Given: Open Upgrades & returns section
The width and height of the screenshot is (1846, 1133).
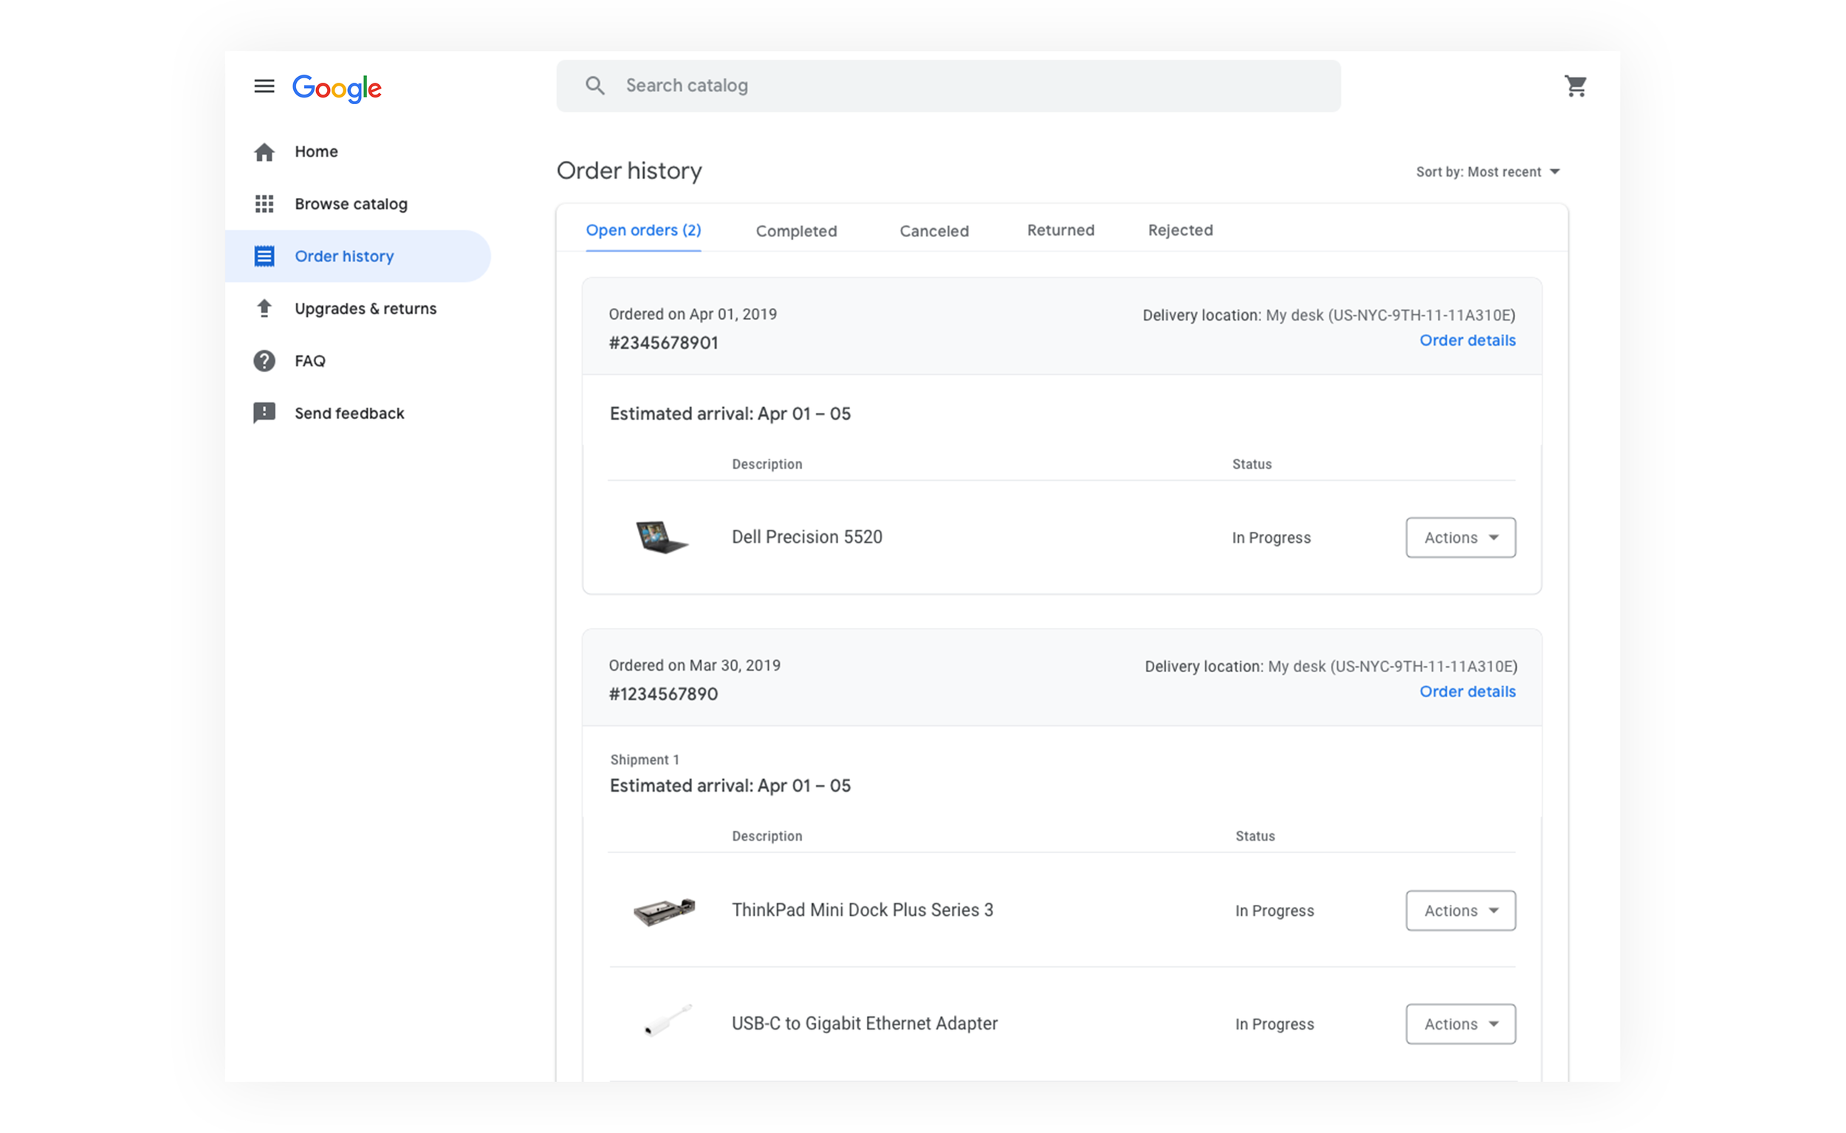Looking at the screenshot, I should point(365,309).
